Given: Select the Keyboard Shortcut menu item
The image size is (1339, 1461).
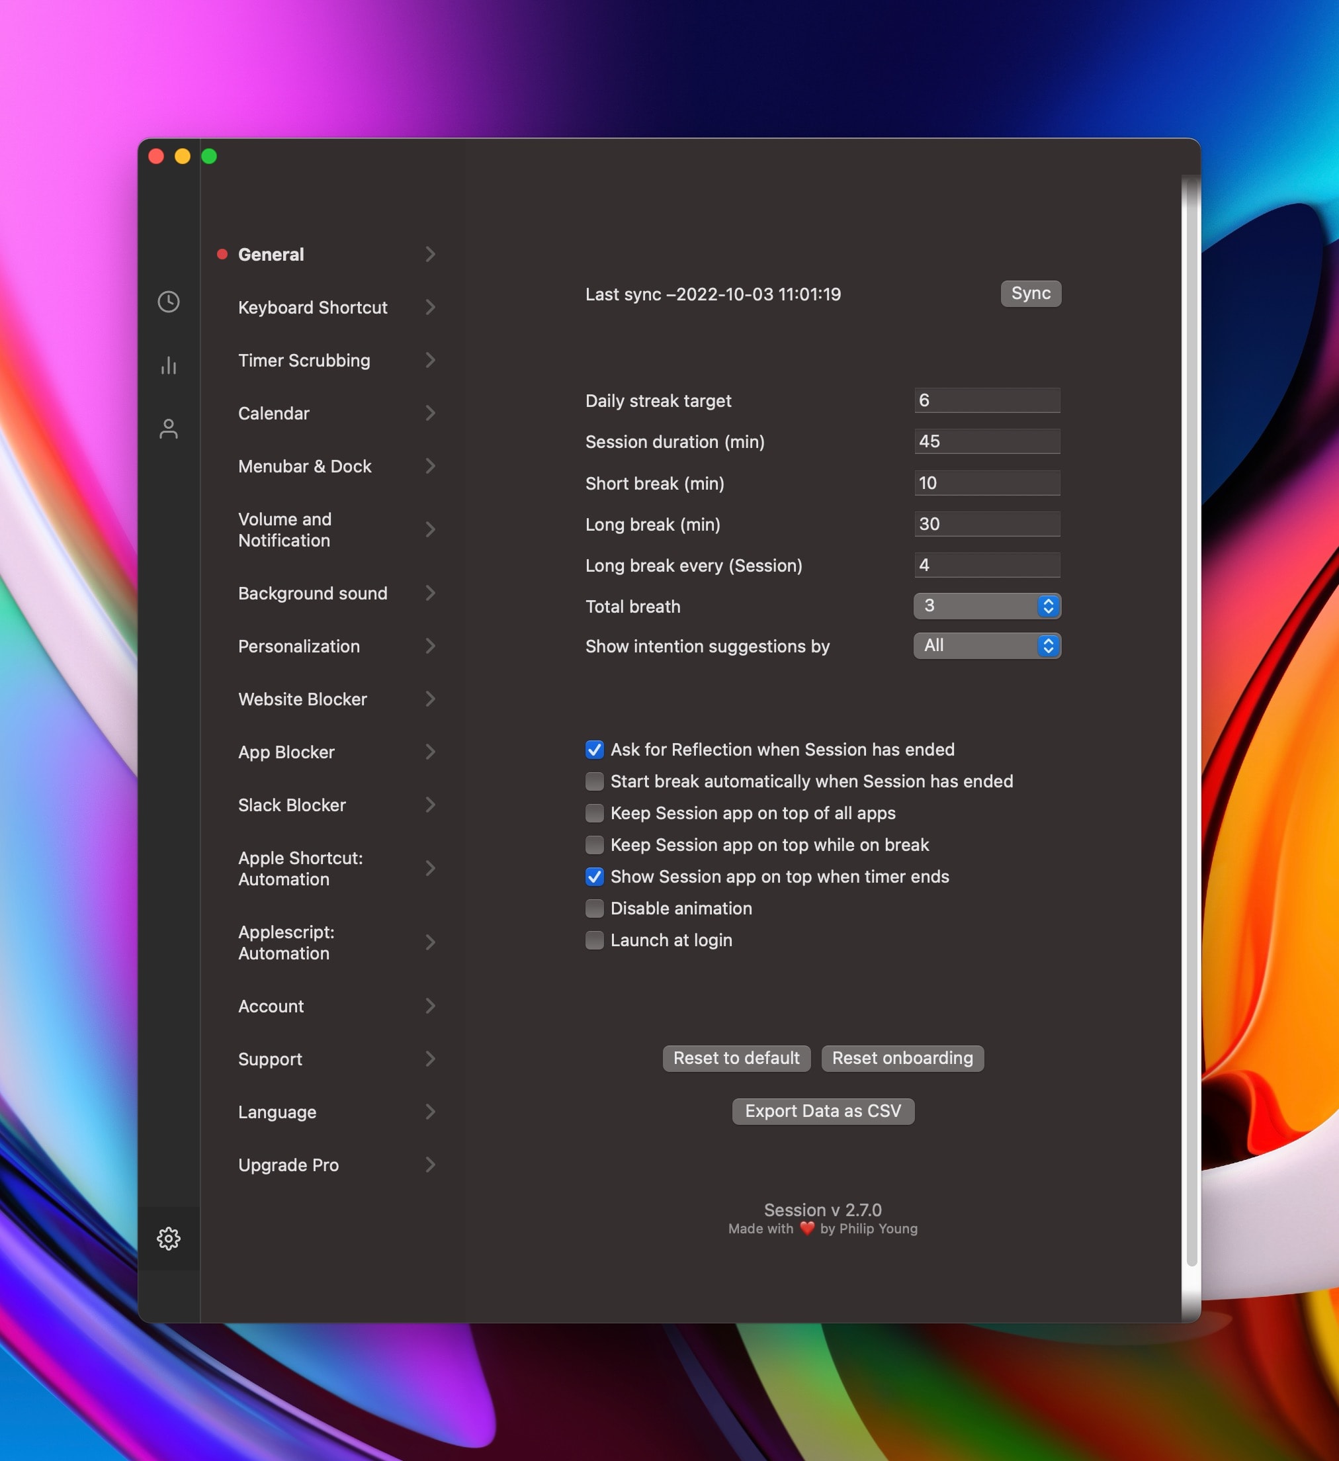Looking at the screenshot, I should tap(313, 307).
